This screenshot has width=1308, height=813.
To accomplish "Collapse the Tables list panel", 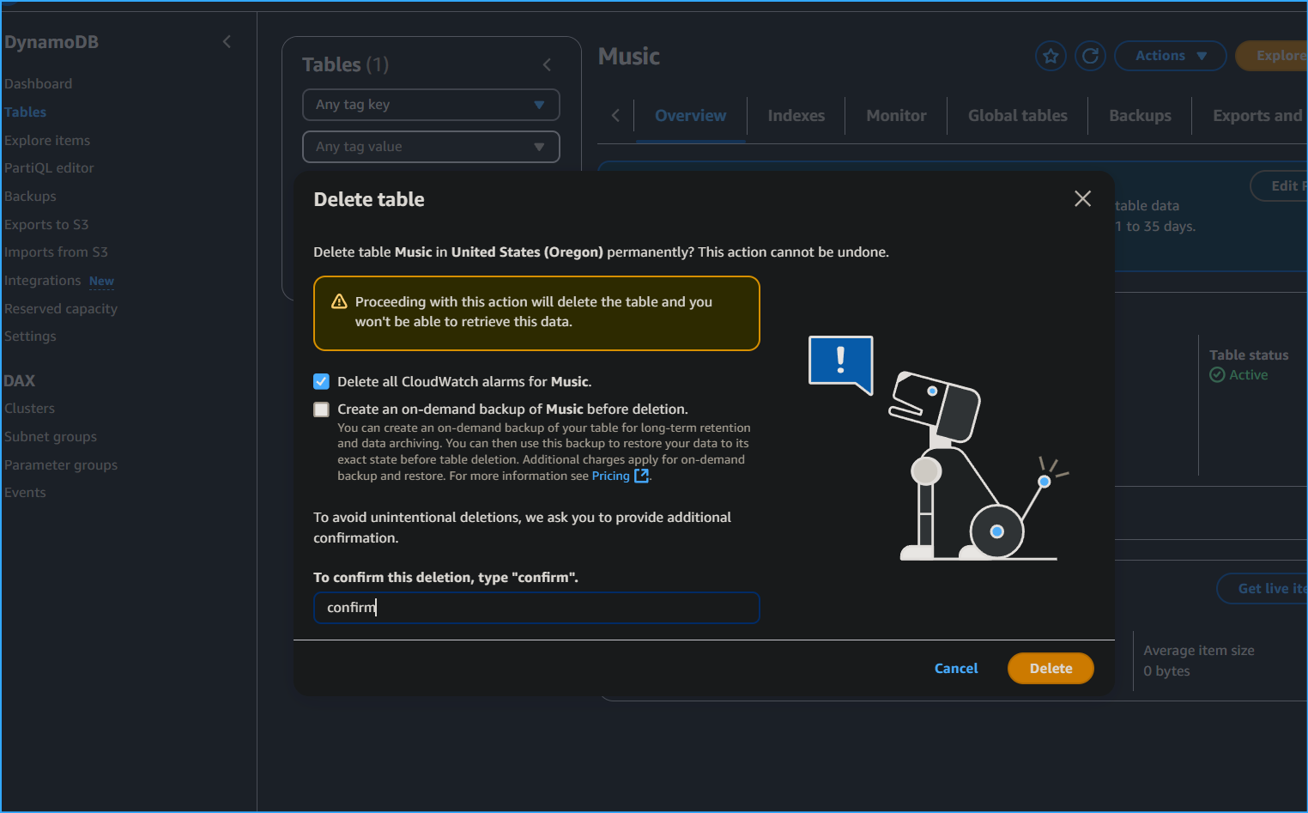I will tap(547, 65).
